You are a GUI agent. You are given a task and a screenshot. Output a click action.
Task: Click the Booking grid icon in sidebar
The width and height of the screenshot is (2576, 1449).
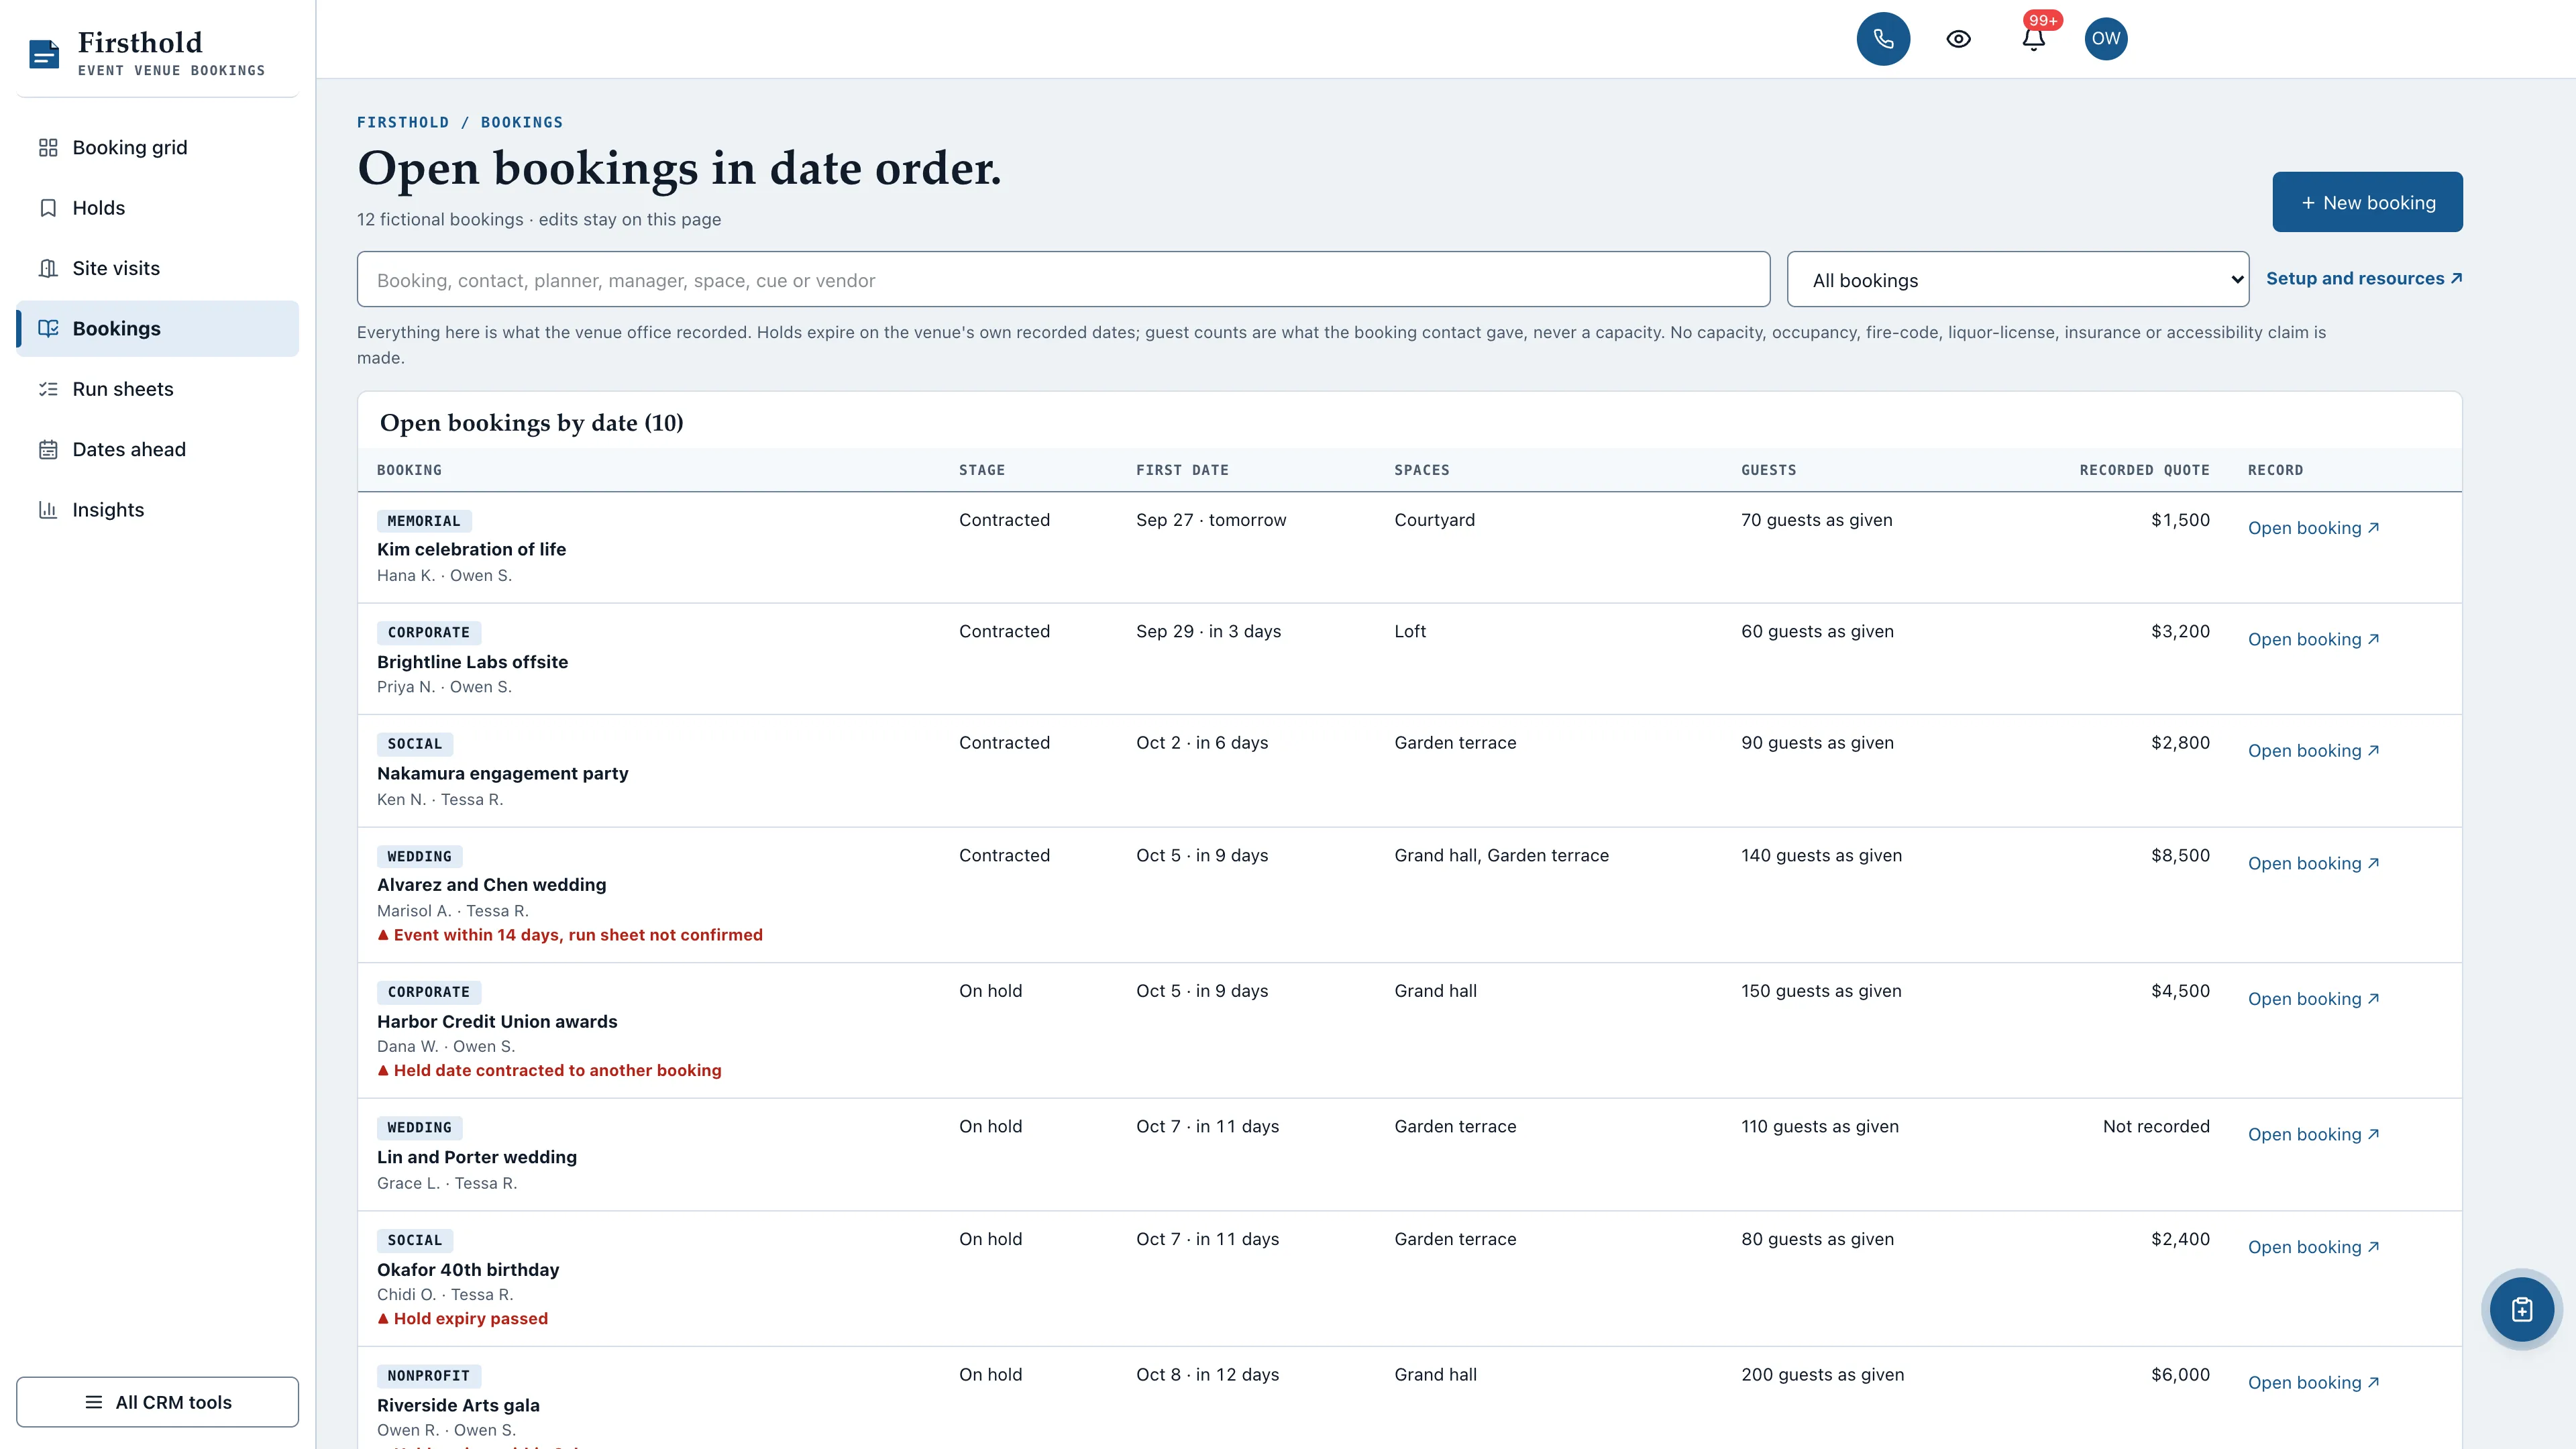click(x=48, y=148)
